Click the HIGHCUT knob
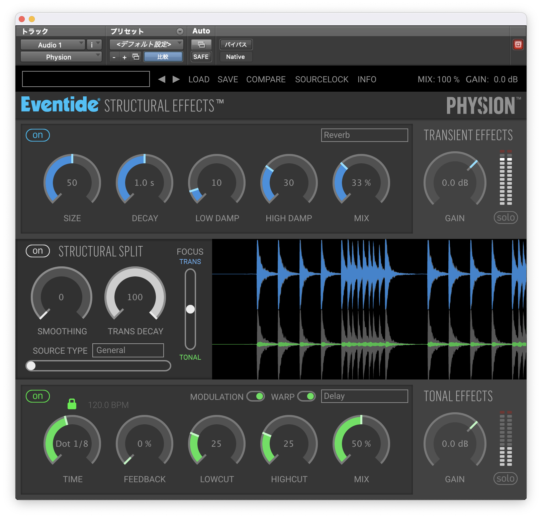This screenshot has width=542, height=518. pyautogui.click(x=289, y=443)
